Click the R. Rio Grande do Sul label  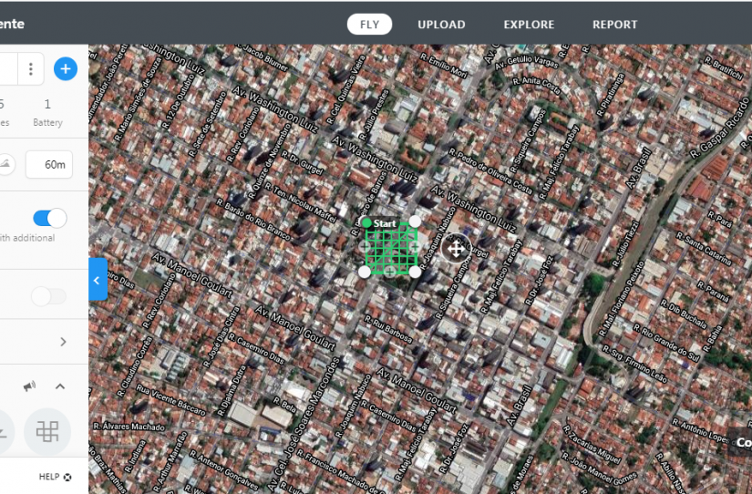tap(666, 343)
